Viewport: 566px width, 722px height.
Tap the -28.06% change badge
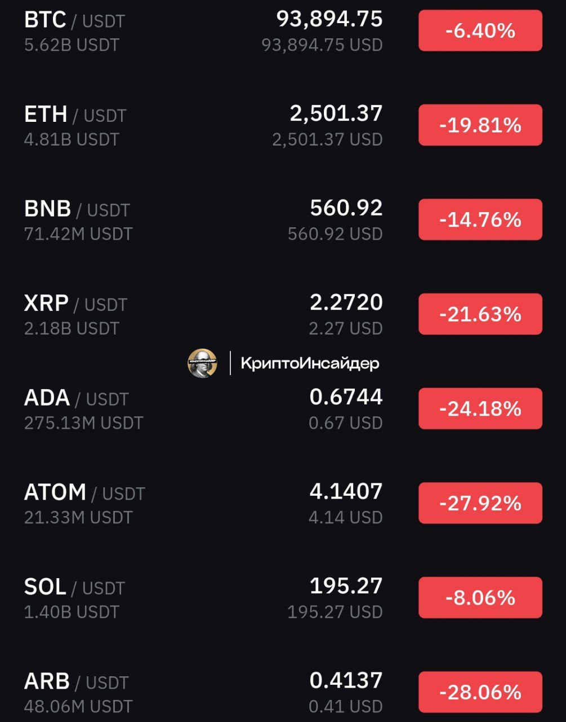tap(480, 692)
